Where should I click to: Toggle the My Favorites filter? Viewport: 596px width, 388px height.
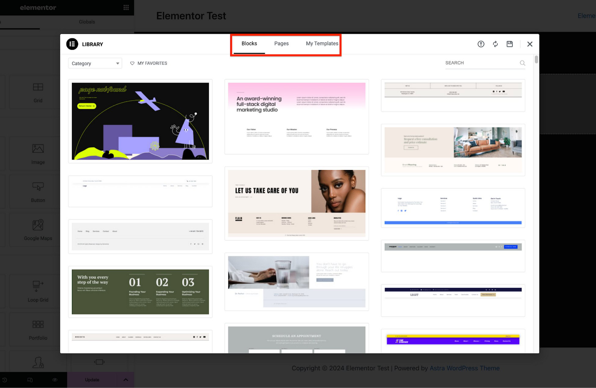tap(149, 63)
